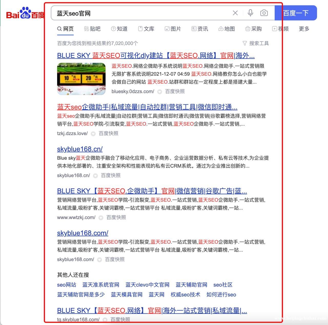Click the 百度为您找到相关结果 count text

pos(97,43)
